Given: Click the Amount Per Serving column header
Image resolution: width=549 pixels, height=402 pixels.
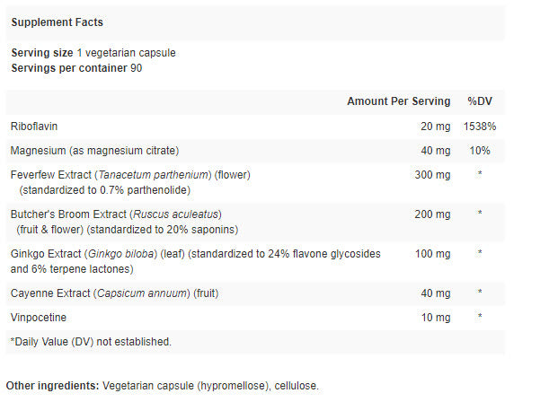Looking at the screenshot, I should tap(399, 101).
